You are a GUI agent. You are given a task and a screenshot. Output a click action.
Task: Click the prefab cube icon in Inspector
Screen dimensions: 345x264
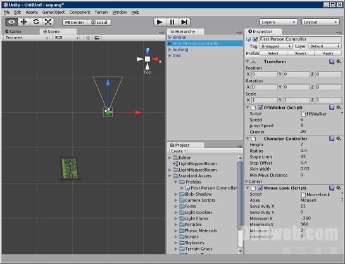click(249, 39)
